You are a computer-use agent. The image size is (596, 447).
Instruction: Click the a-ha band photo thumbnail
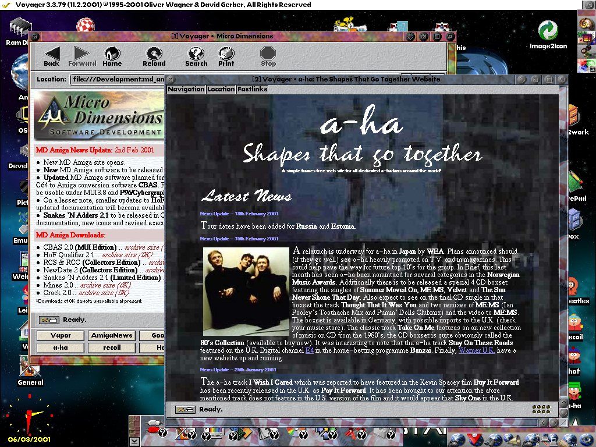click(x=246, y=291)
